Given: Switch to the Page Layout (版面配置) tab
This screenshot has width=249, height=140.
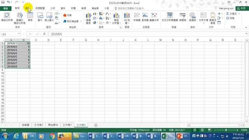Looking at the screenshot, I should click(40, 8).
